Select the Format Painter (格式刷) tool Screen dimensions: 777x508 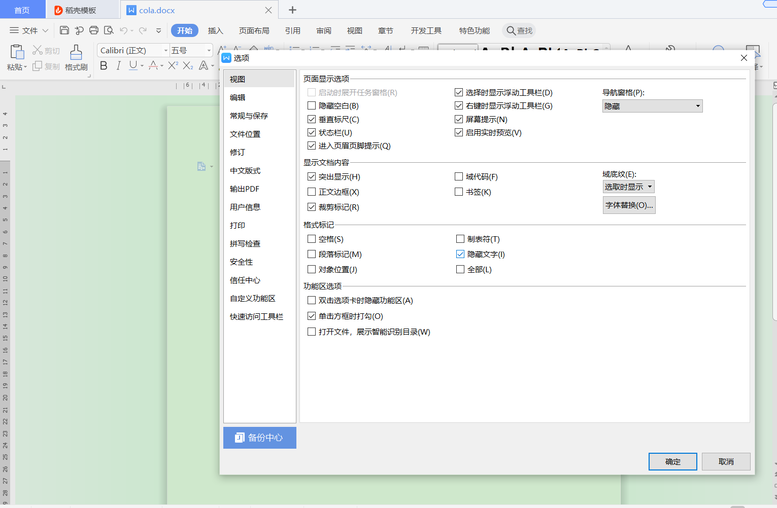(x=76, y=57)
